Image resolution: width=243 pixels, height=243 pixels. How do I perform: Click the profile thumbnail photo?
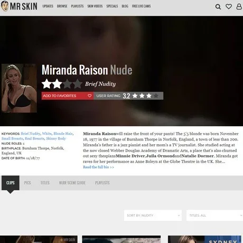(x=19, y=88)
